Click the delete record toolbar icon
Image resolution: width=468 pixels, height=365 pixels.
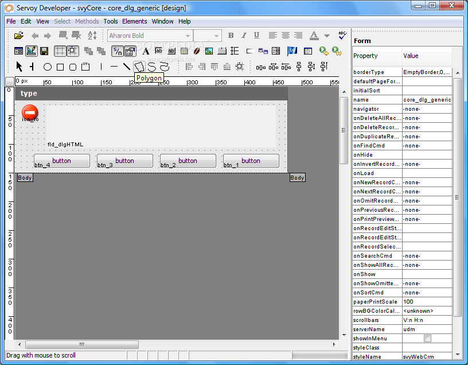(76, 35)
